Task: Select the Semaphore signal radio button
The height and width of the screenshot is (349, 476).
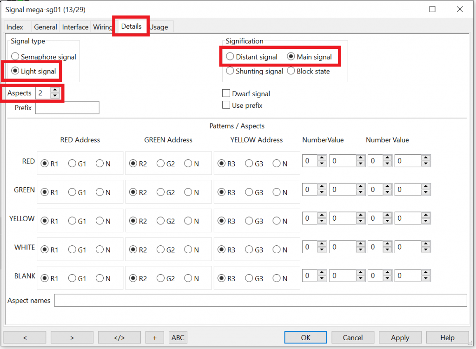Action: tap(15, 57)
